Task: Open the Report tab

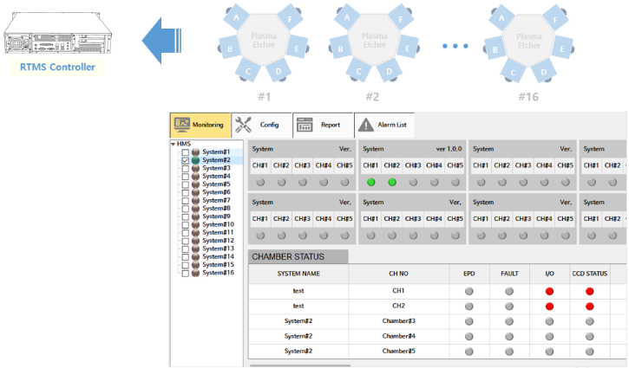Action: (x=323, y=125)
